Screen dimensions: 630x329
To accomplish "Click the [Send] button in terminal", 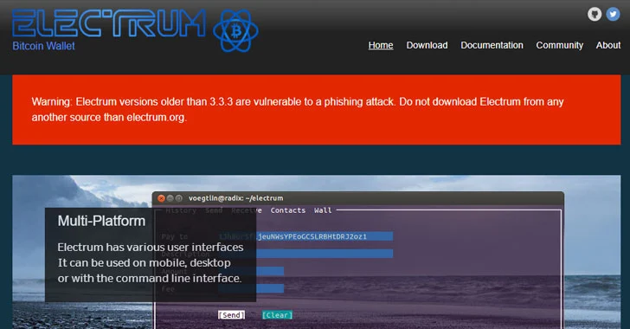I will [231, 315].
